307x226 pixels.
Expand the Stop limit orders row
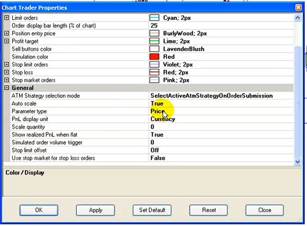[6, 64]
